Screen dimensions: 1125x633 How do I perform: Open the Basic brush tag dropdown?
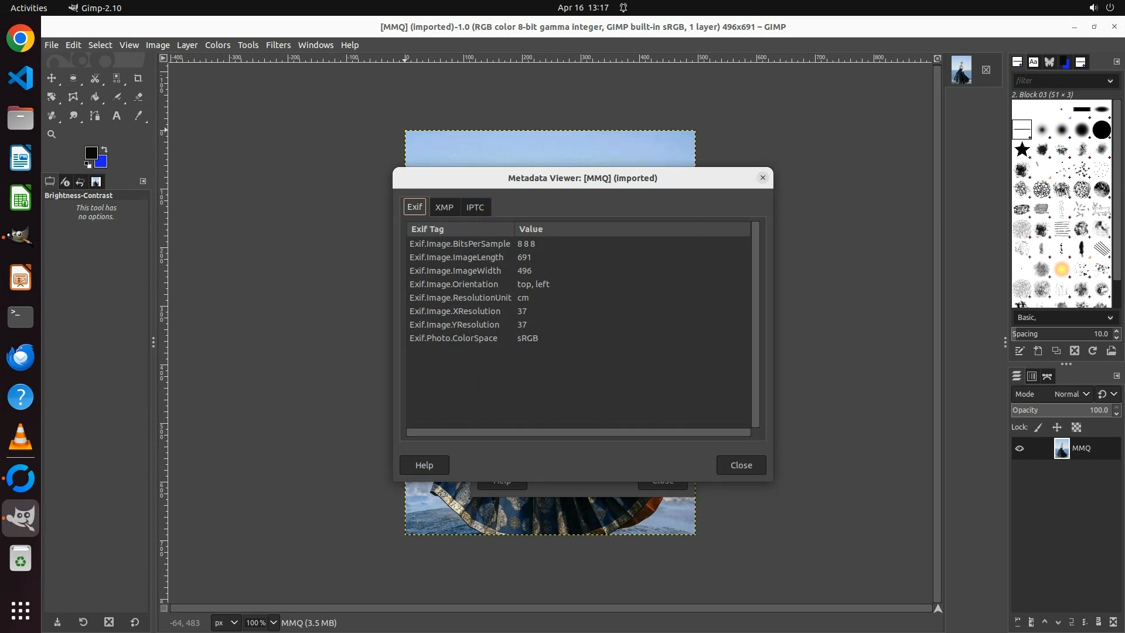click(1063, 318)
